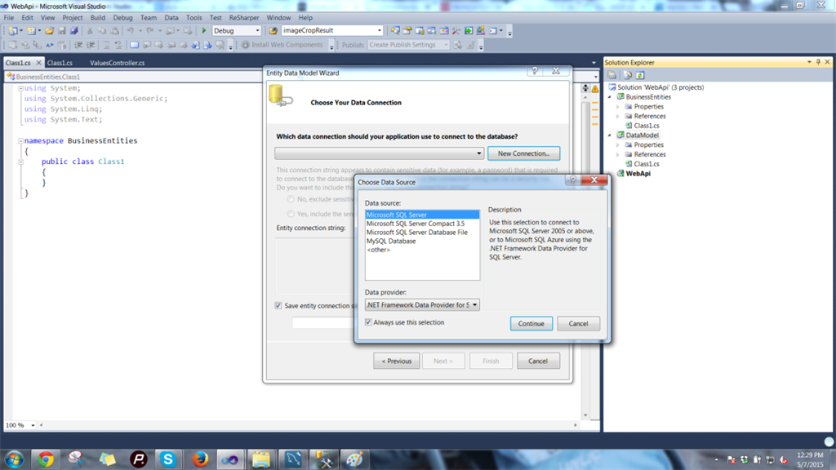The width and height of the screenshot is (836, 470).
Task: Open the Build menu
Action: pyautogui.click(x=98, y=18)
